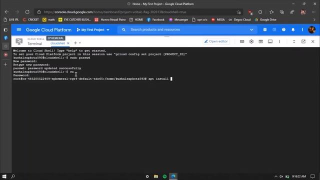Open the user account avatar
Screen dimensions: 320x180
[x=311, y=30]
